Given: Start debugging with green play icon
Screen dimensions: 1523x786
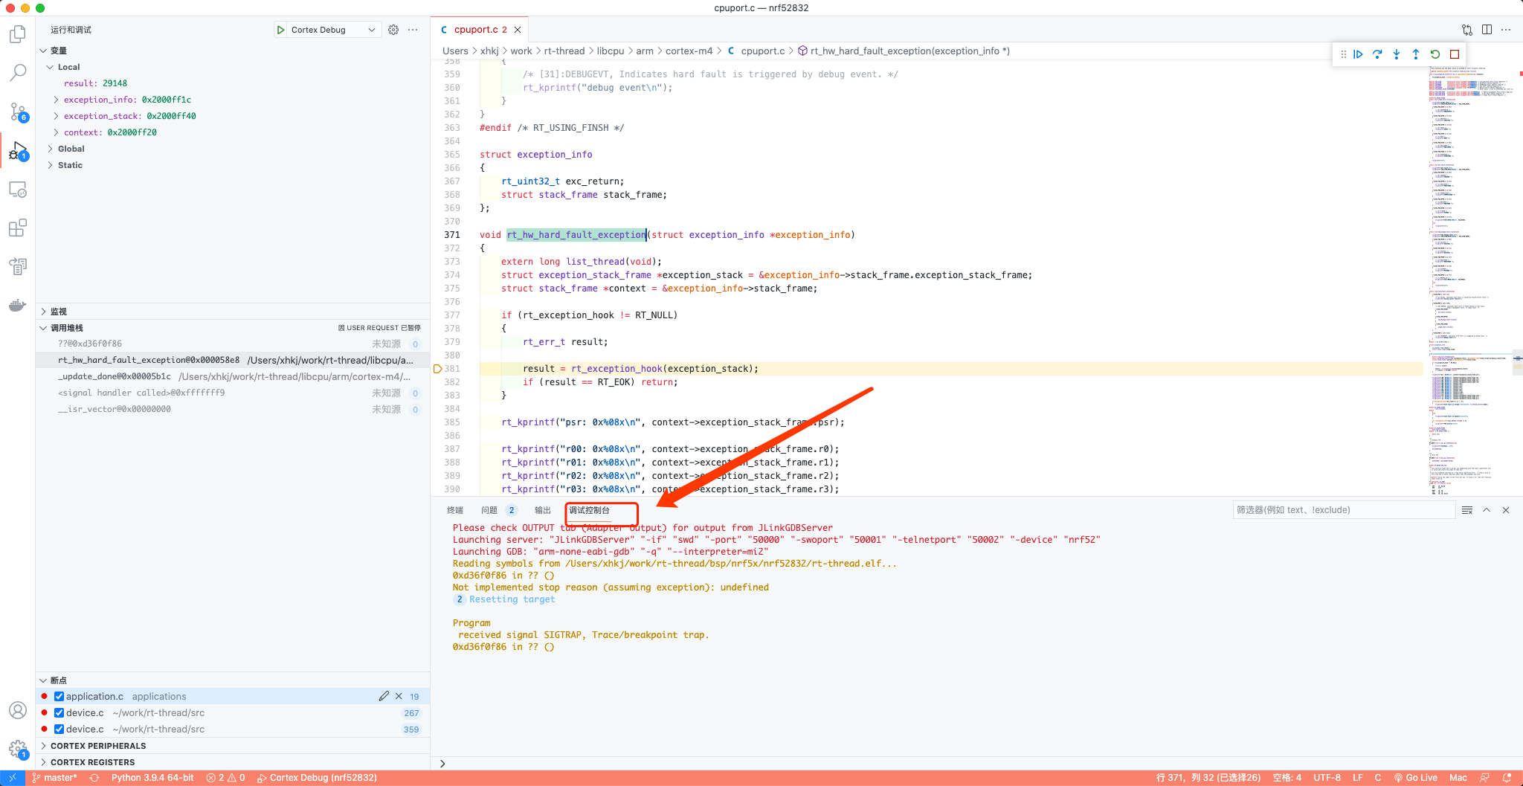Looking at the screenshot, I should coord(280,30).
